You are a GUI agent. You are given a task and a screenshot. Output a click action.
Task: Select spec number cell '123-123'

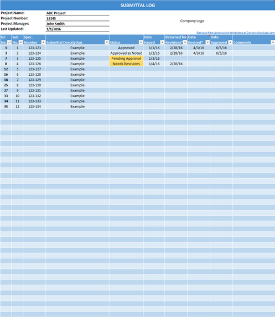34,48
